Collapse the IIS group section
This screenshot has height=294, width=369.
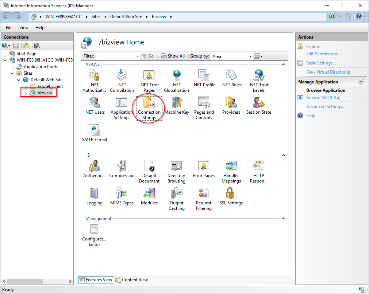tap(283, 155)
